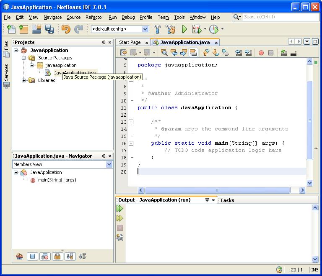Click the Build Main Project hammer icon
Screen dimensions: 322x276
pos(157,29)
